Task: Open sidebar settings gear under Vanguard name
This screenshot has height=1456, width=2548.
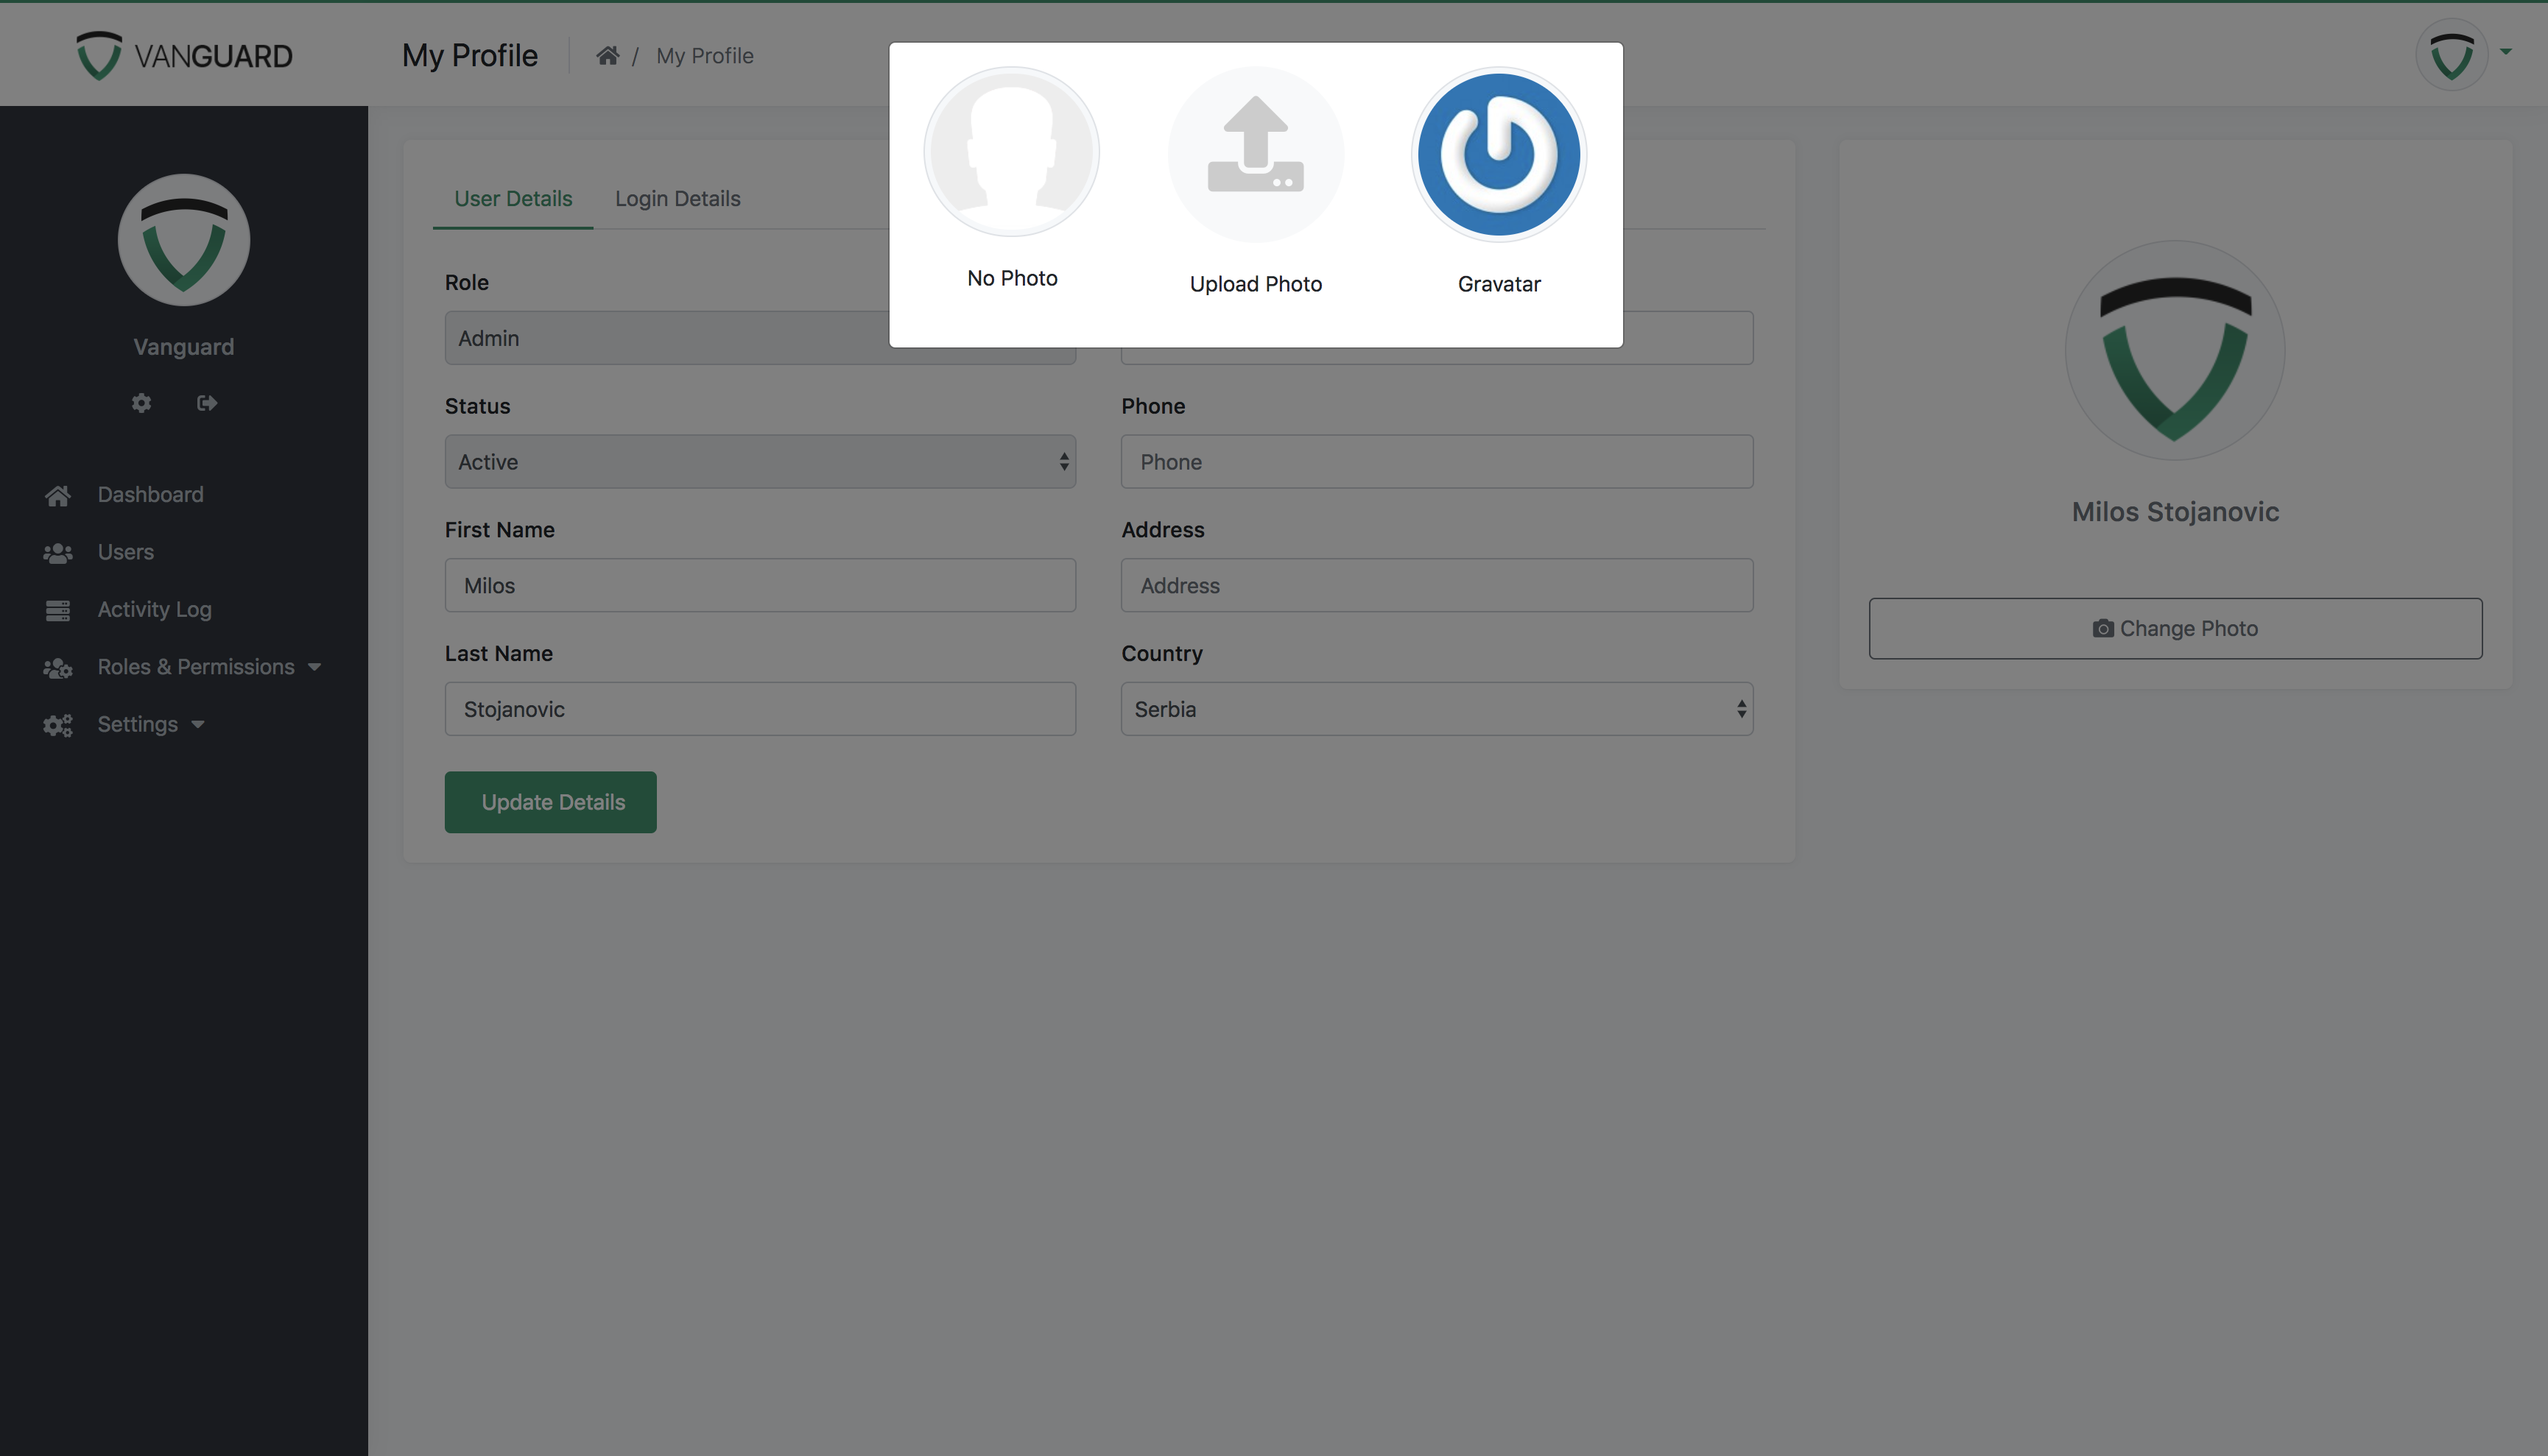Action: pyautogui.click(x=141, y=402)
